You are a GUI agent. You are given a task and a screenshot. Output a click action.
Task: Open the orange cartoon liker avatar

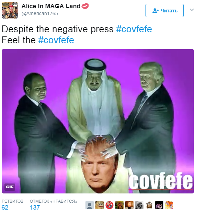[x=169, y=205]
